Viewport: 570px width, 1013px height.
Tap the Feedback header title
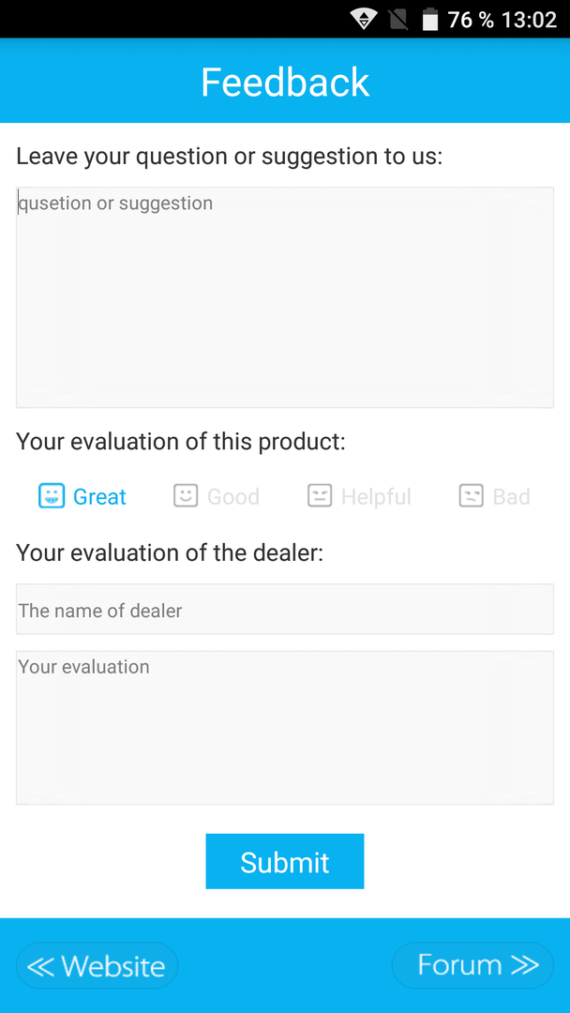point(285,82)
